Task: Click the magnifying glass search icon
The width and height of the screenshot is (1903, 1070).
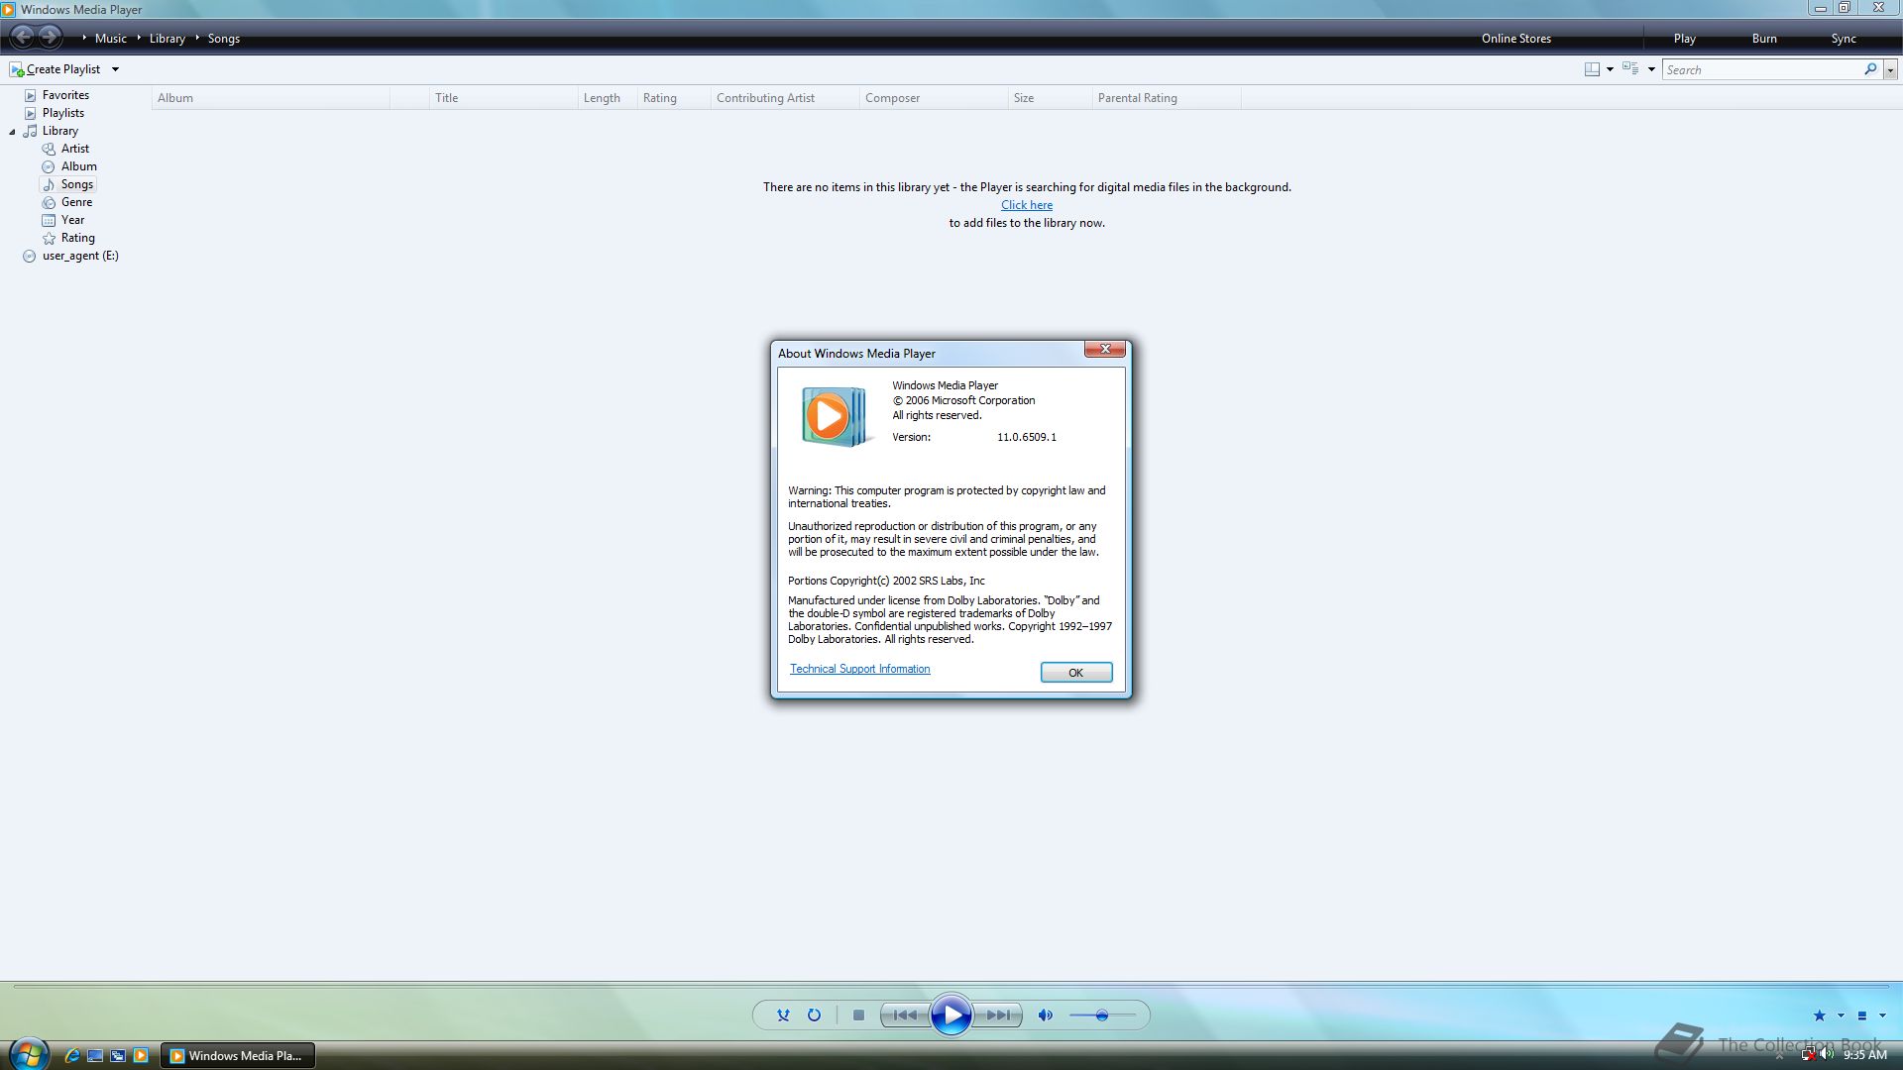Action: 1870,69
